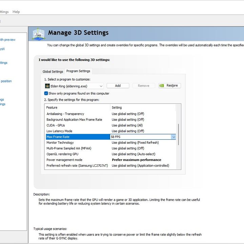This screenshot has width=244, height=244.
Task: Click Use global setting (Auto-select) value
Action: pos(134,154)
